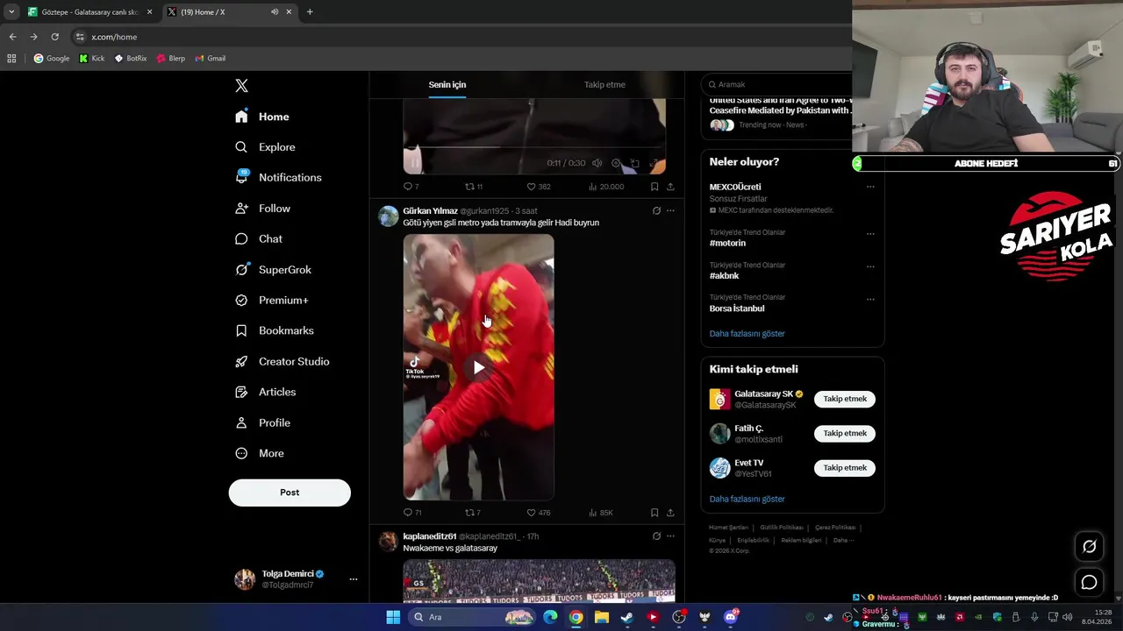Open more options for #motorin trend
This screenshot has height=631, width=1123.
pyautogui.click(x=870, y=234)
